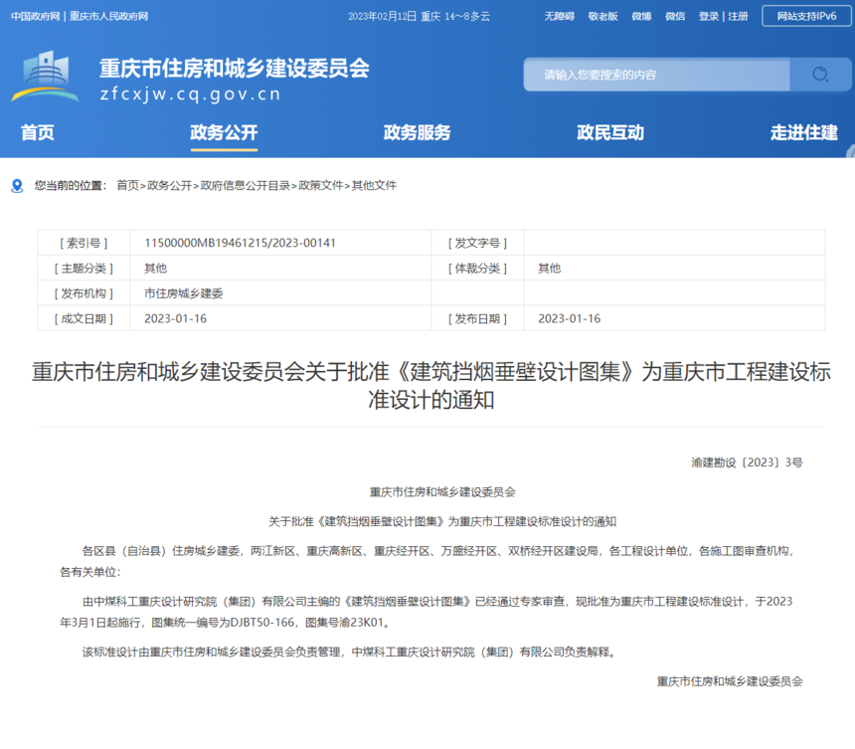Click breadcrumb link 政策文件
This screenshot has width=855, height=749.
[320, 185]
